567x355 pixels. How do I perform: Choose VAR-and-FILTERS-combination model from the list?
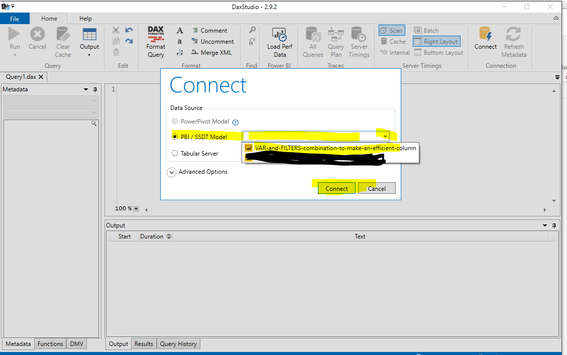(x=330, y=148)
